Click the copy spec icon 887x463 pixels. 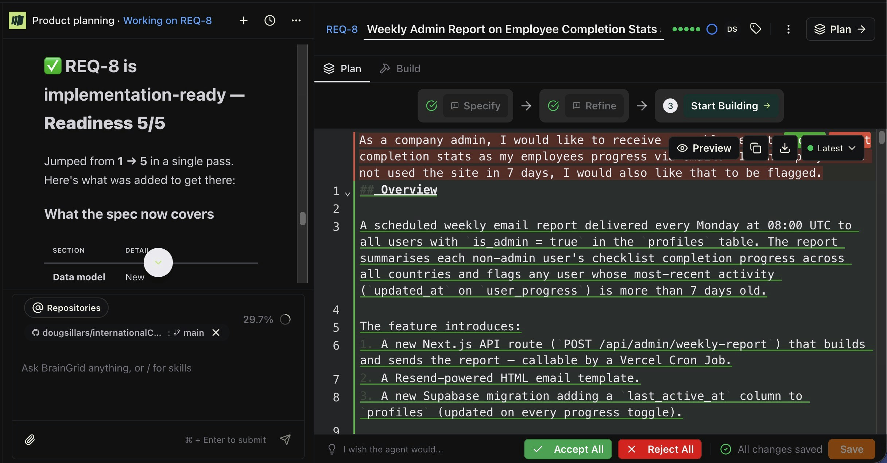(x=755, y=148)
